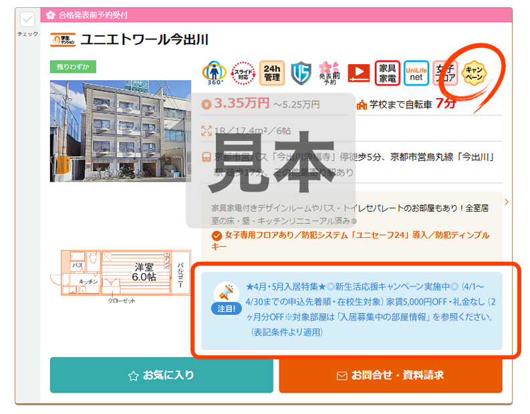Click the キャンペーン badge icon

[x=475, y=73]
